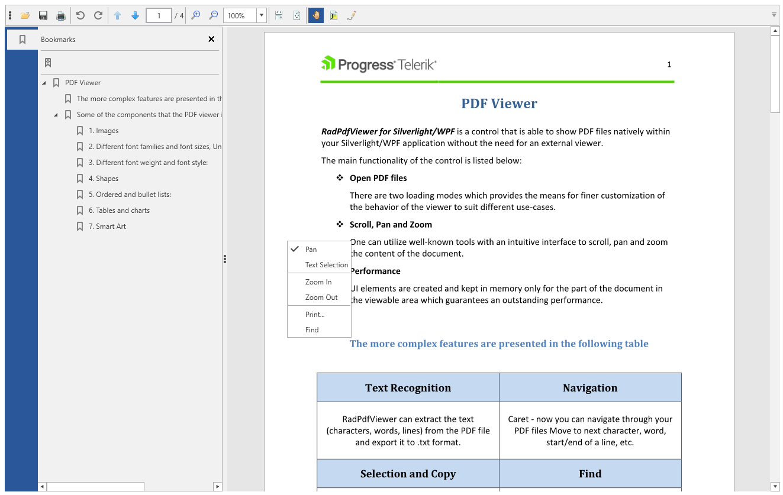
Task: Open a PDF file using the folder icon
Action: (25, 15)
